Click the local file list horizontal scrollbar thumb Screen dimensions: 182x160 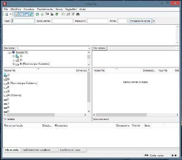(30, 115)
